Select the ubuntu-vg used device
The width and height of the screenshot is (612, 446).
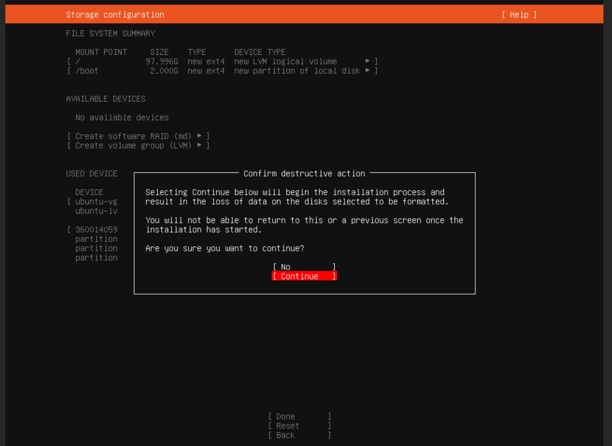click(96, 201)
